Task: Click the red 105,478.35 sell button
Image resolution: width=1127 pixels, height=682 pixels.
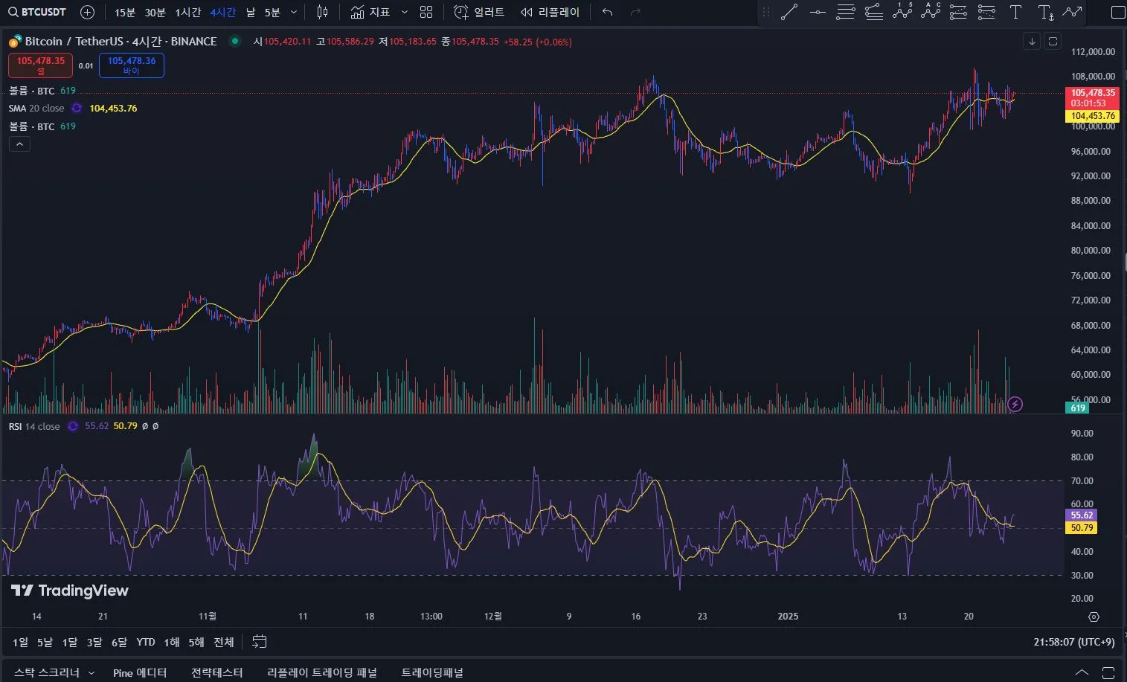Action: click(x=41, y=65)
